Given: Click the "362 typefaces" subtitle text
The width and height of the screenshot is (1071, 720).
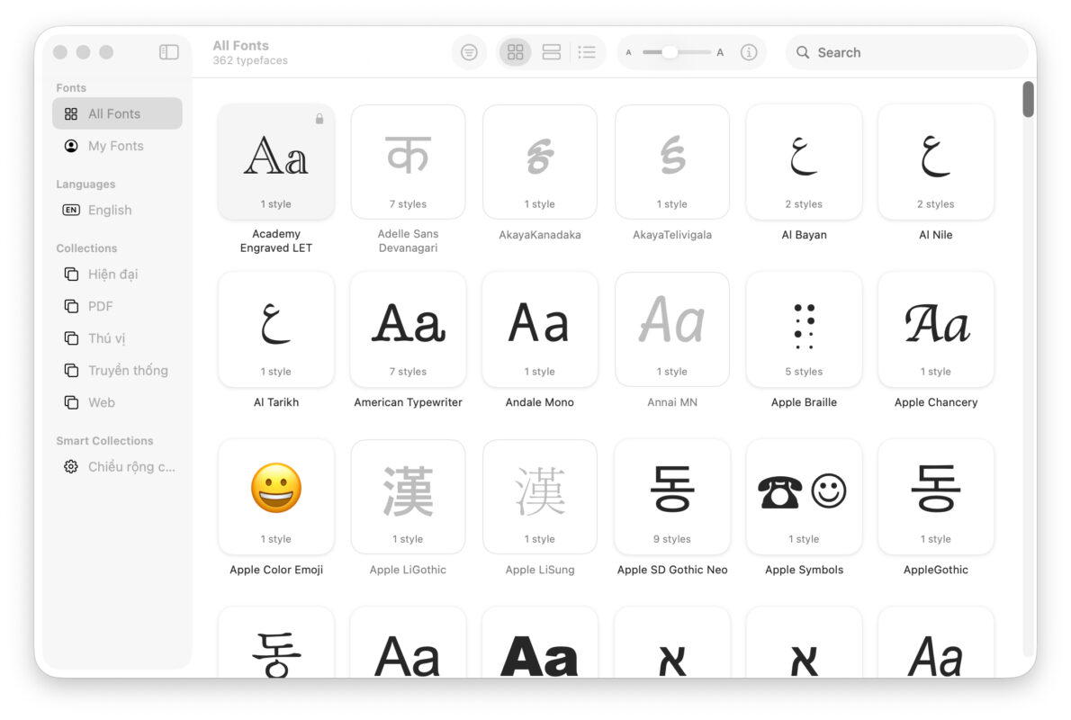Looking at the screenshot, I should 250,61.
